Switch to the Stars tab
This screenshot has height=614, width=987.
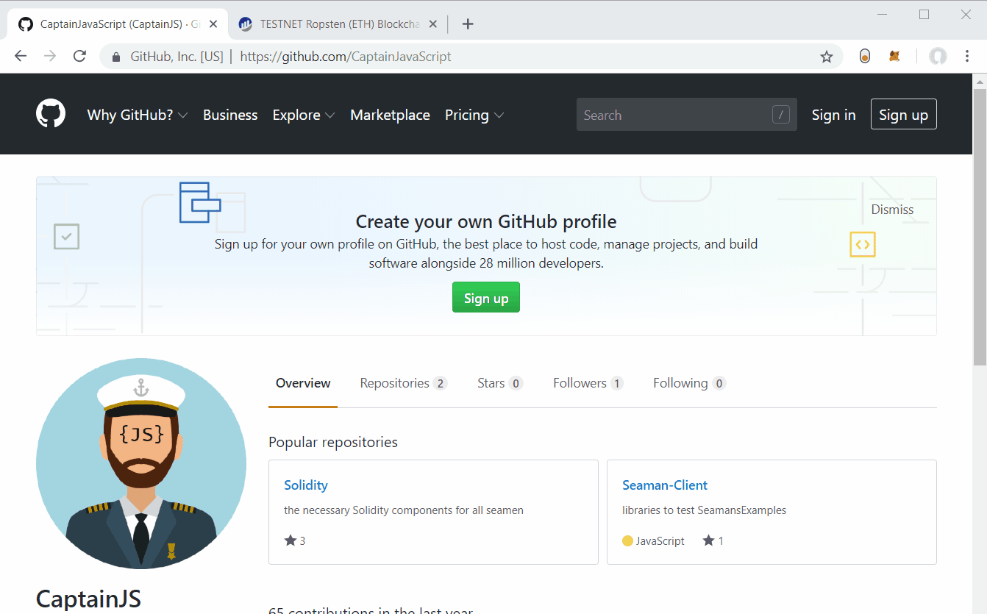(500, 383)
